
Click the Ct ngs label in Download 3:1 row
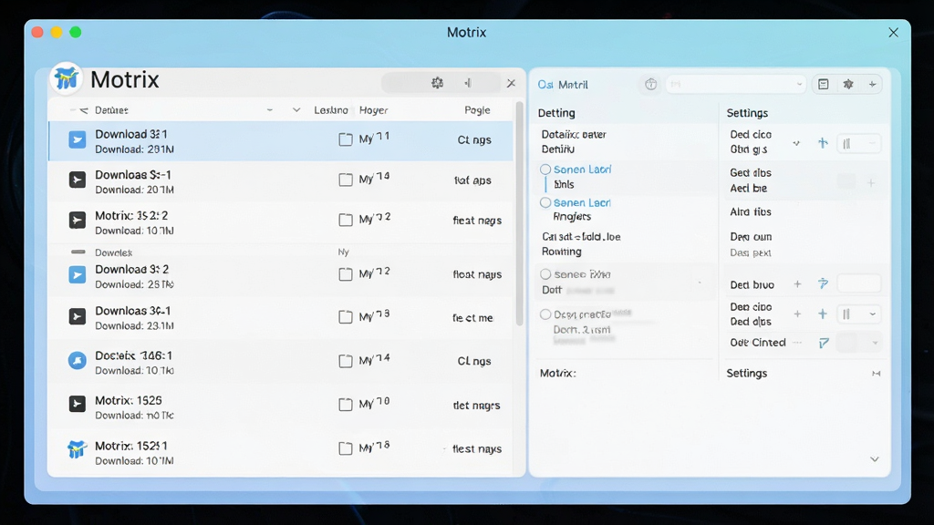[474, 139]
